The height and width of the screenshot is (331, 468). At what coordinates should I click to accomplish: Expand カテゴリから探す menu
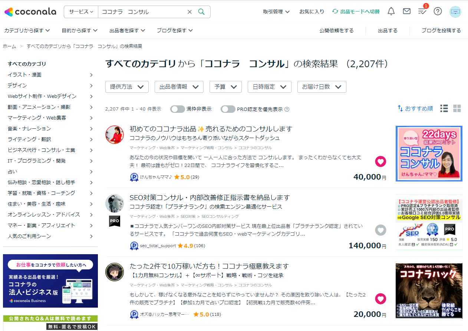[27, 30]
